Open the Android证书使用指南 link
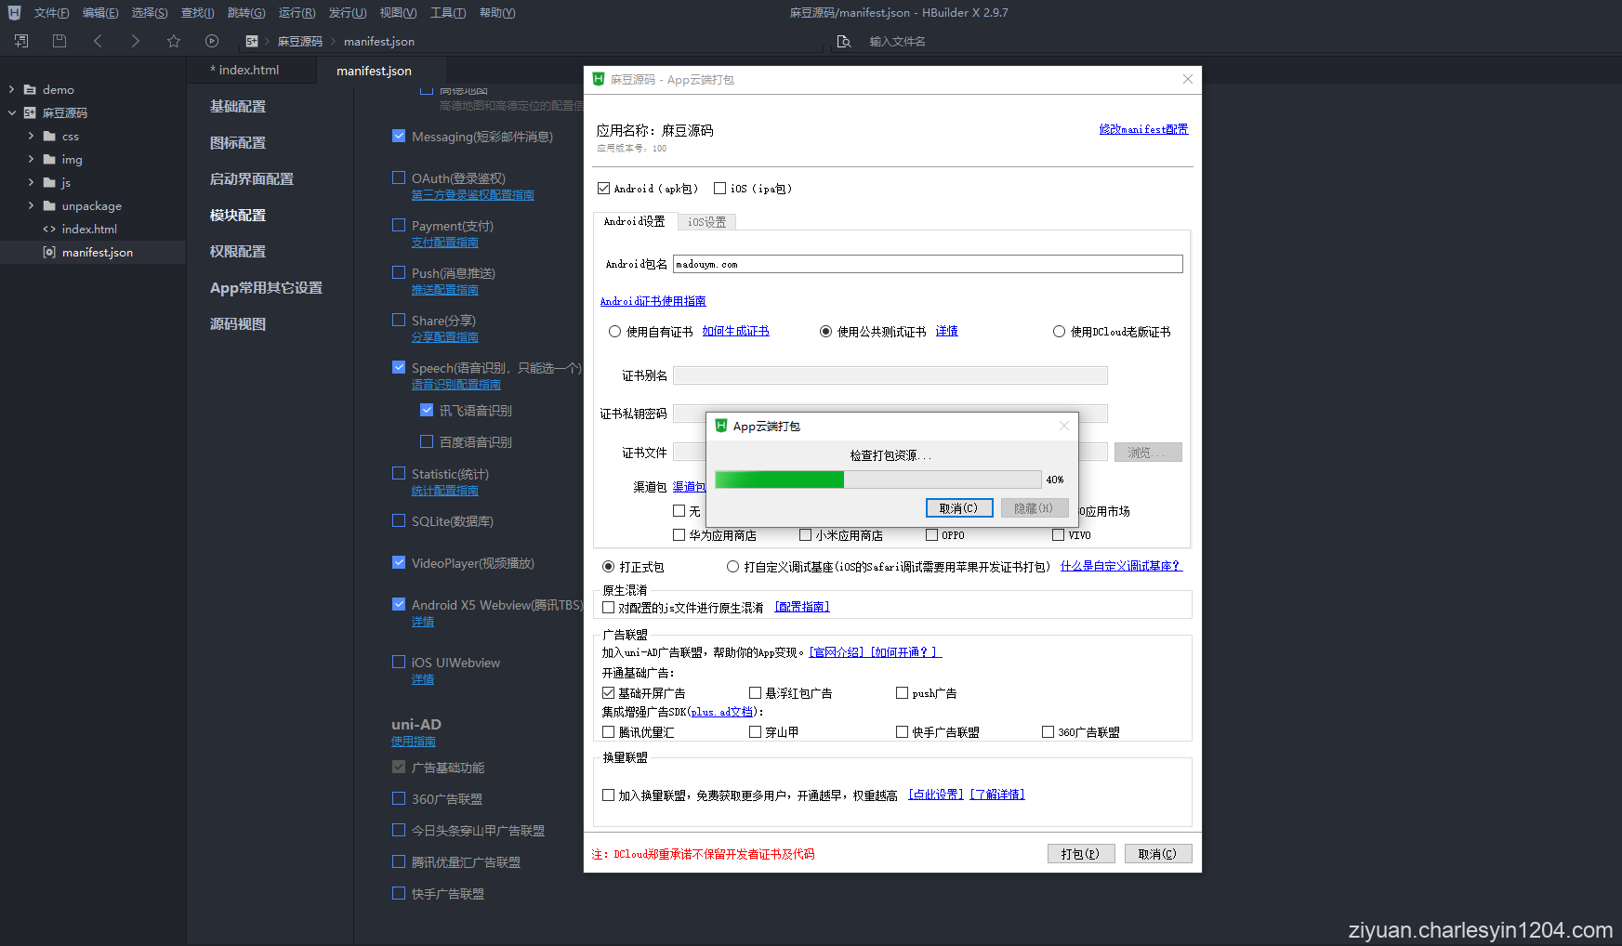The width and height of the screenshot is (1622, 946). click(x=653, y=300)
